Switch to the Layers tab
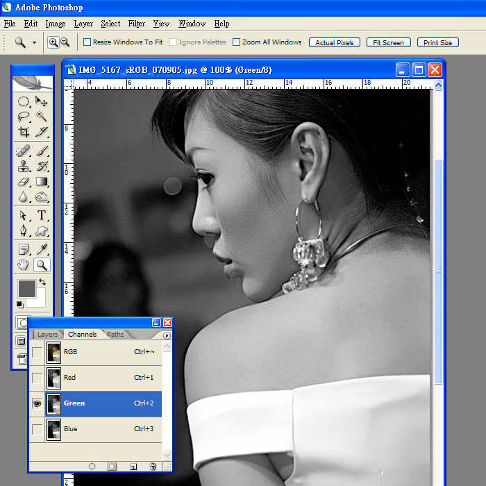The width and height of the screenshot is (486, 486). [x=48, y=335]
